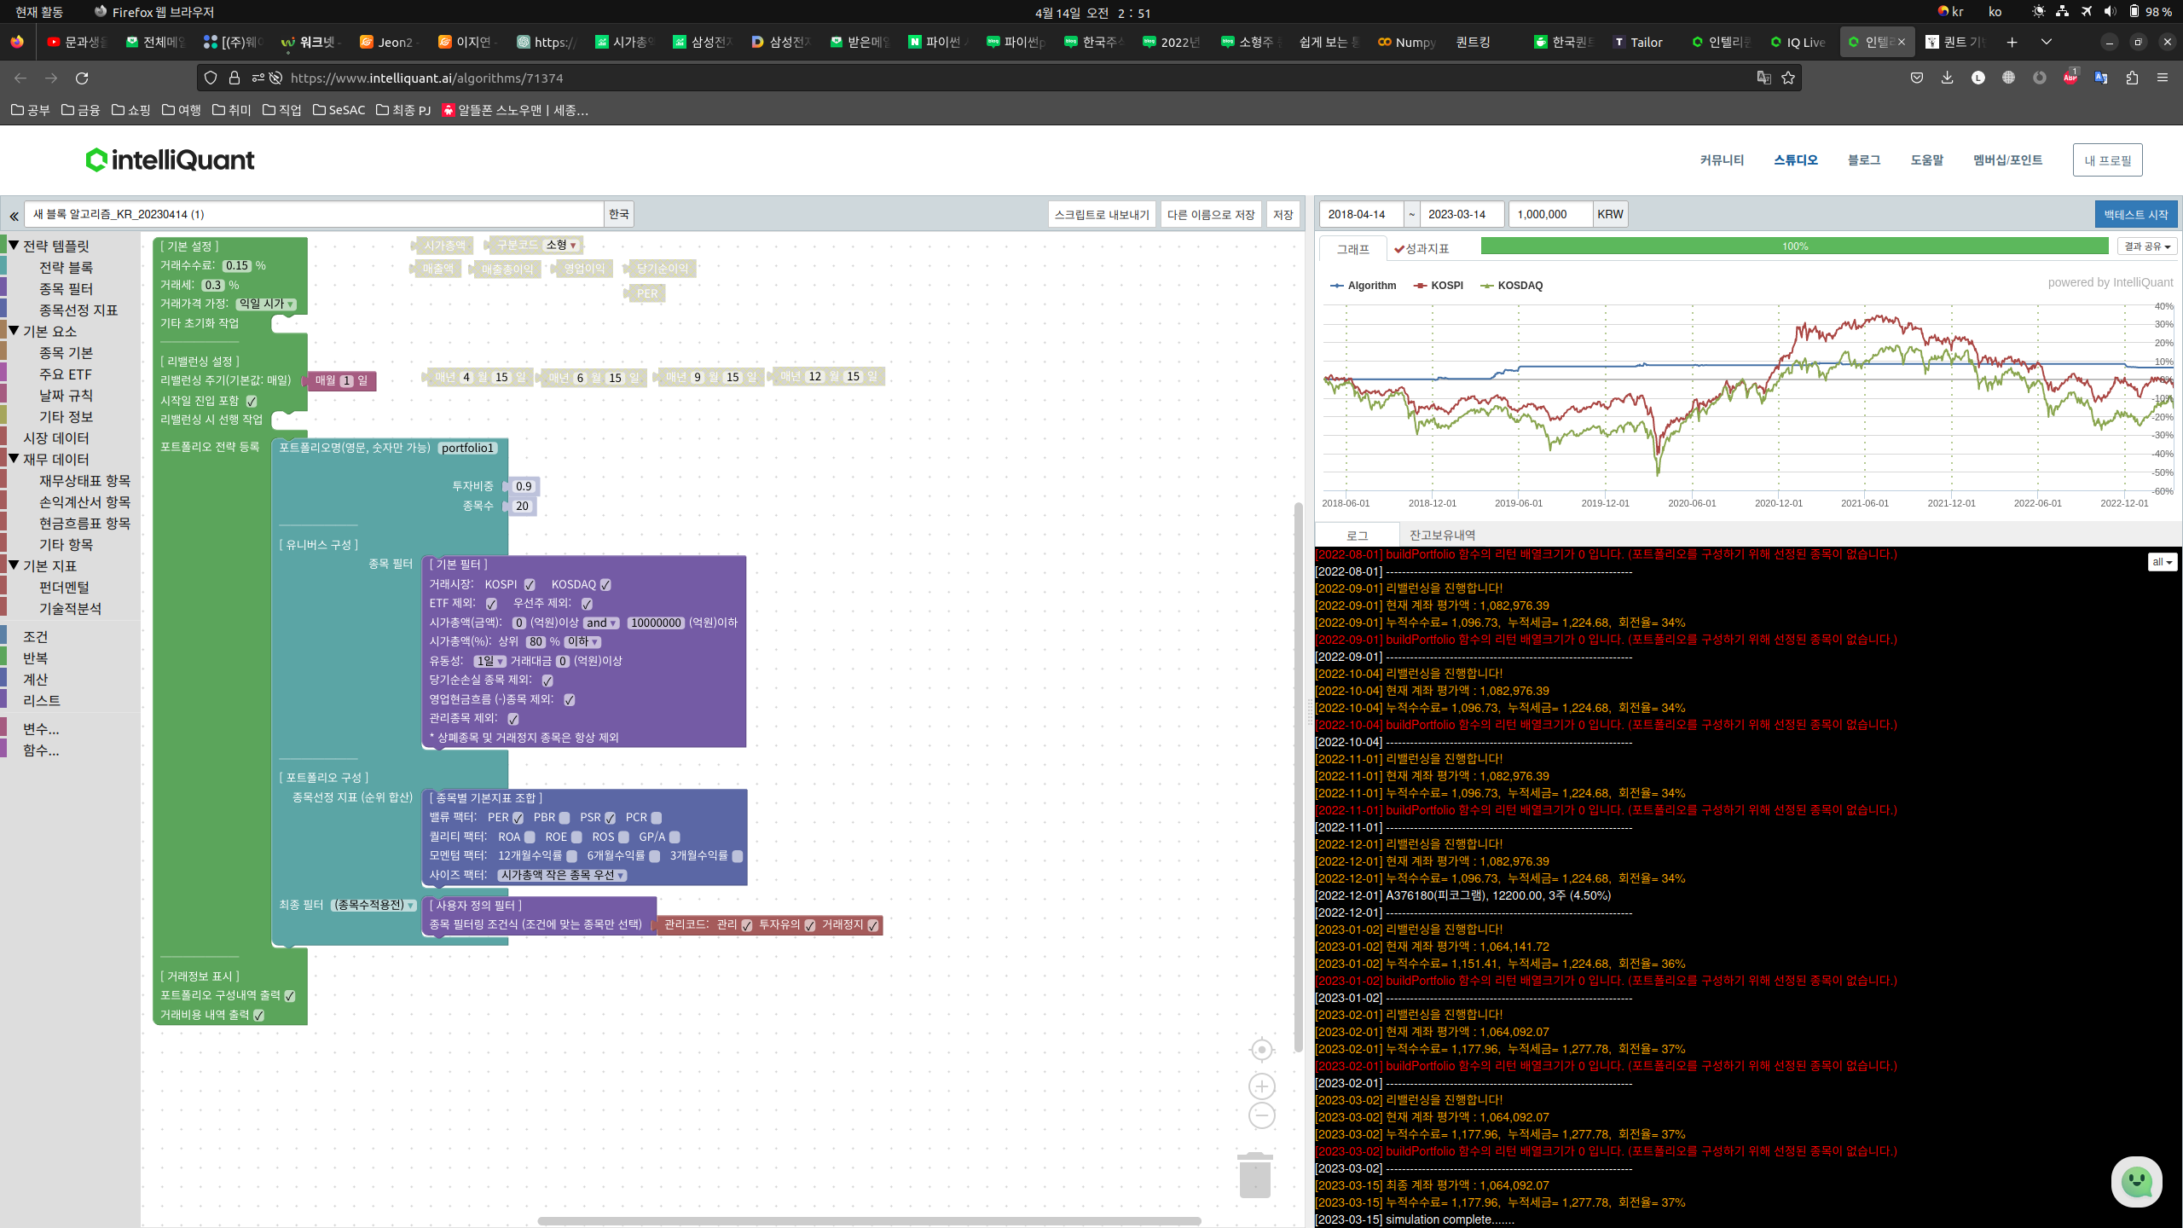Click the workspace center-target icon
Screen dimensions: 2183x1228
click(1261, 1050)
